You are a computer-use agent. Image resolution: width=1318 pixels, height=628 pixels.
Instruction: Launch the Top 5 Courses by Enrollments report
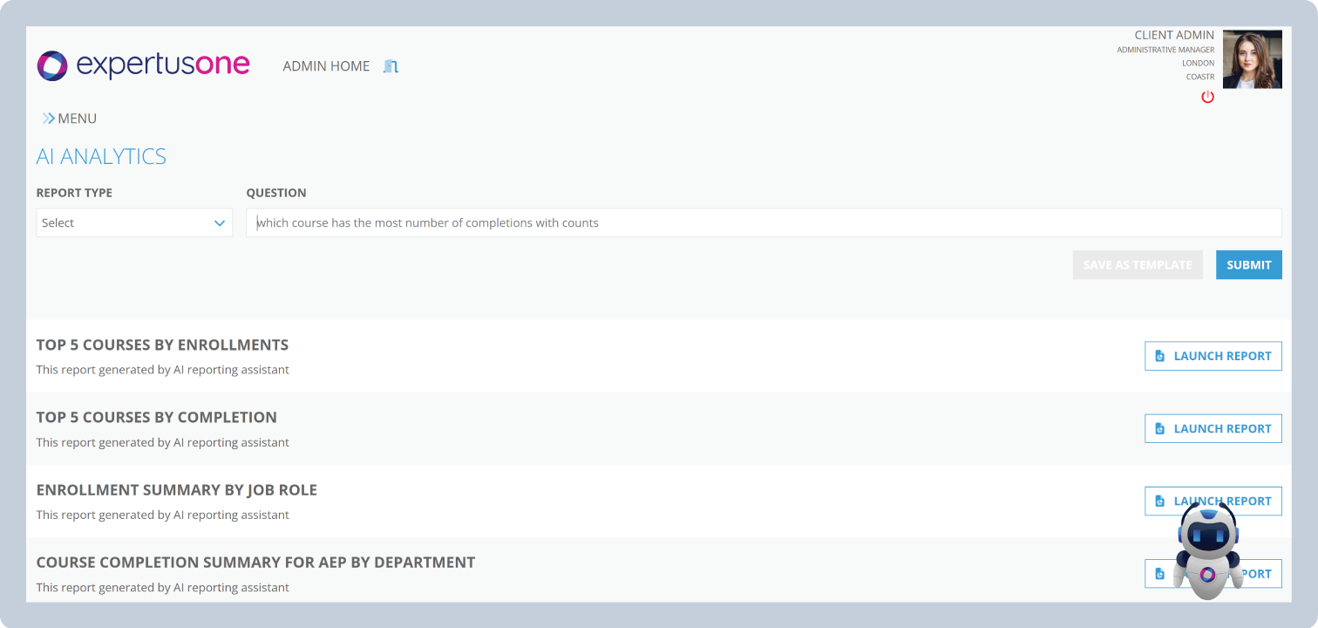(1213, 356)
